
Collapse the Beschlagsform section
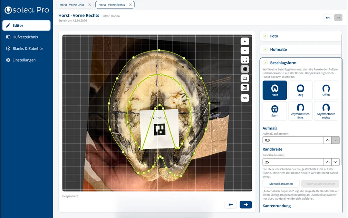[x=301, y=63]
